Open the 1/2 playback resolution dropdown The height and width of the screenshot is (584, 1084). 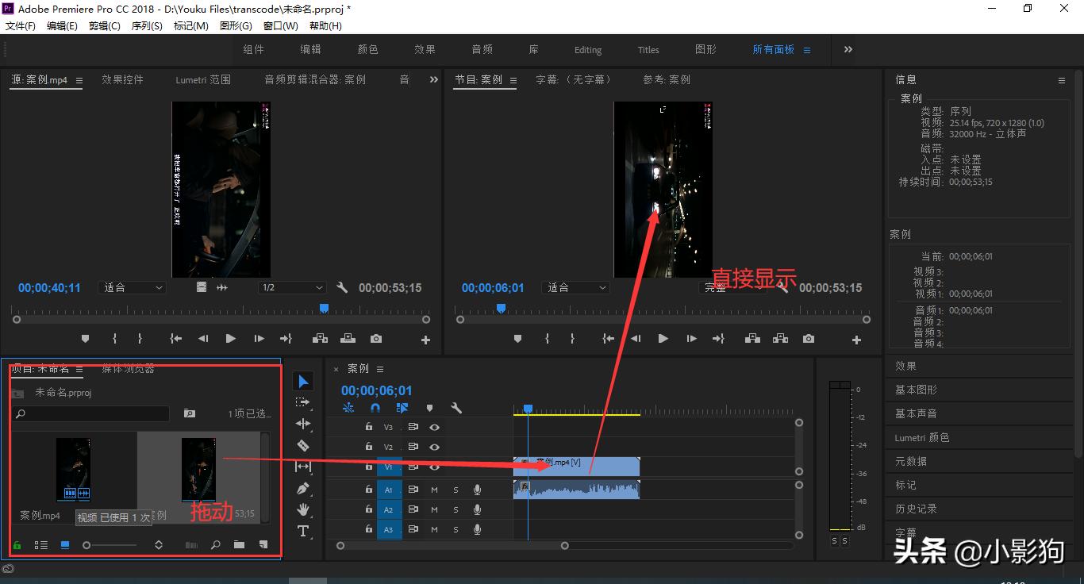click(x=291, y=287)
